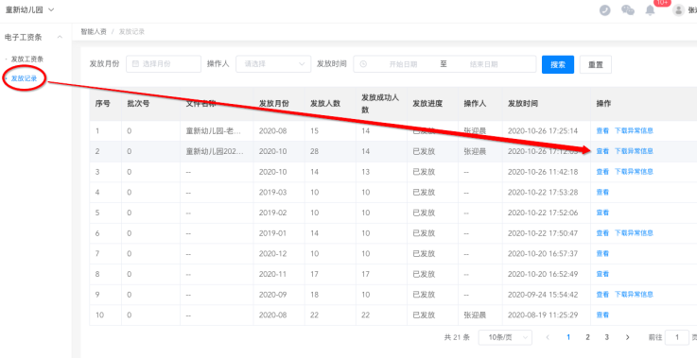Click 下载异常信息 for row 2
697x358 pixels.
[634, 151]
